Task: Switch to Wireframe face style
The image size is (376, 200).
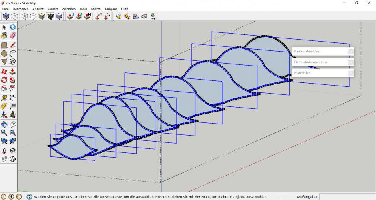Action: point(24,16)
